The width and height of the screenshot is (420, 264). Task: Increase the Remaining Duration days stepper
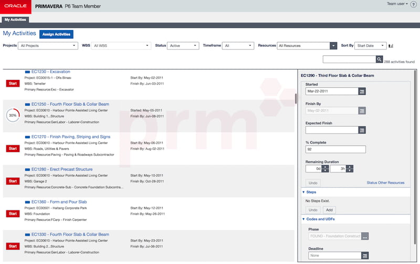[325, 167]
